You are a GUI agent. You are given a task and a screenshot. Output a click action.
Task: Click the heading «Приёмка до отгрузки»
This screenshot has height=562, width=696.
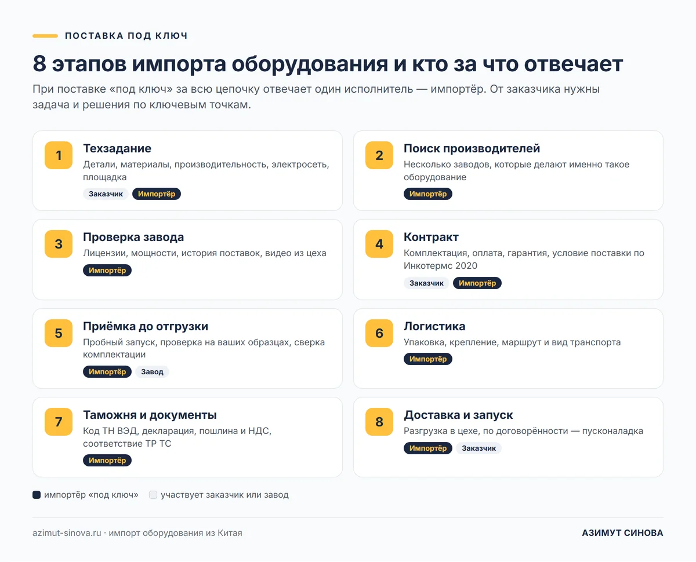click(146, 326)
